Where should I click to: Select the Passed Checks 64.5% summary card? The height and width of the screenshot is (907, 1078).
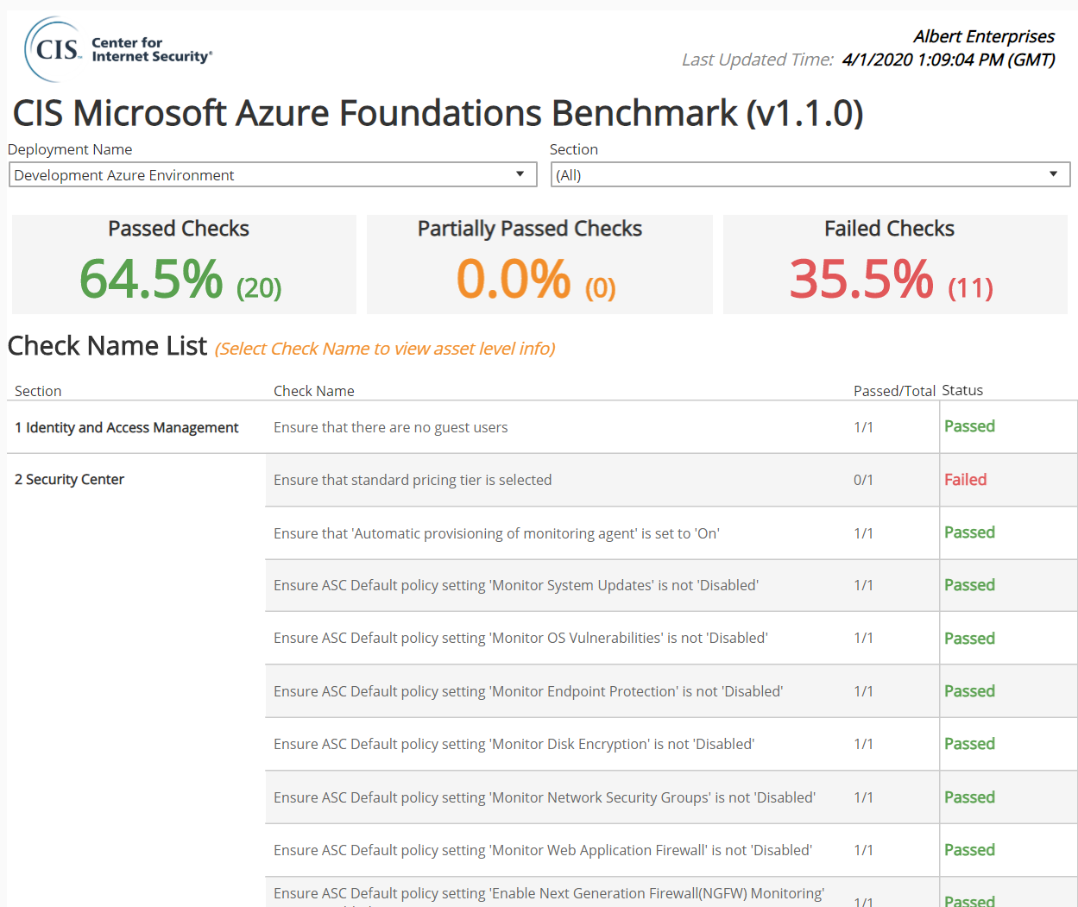point(184,264)
